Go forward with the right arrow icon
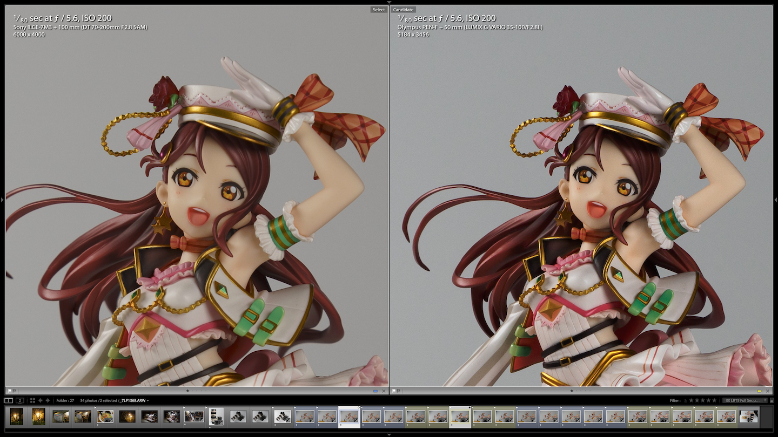 point(48,400)
